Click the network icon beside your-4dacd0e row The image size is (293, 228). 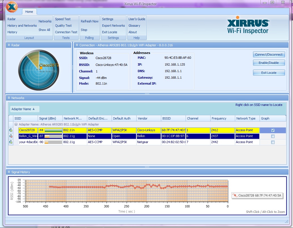pos(11,142)
